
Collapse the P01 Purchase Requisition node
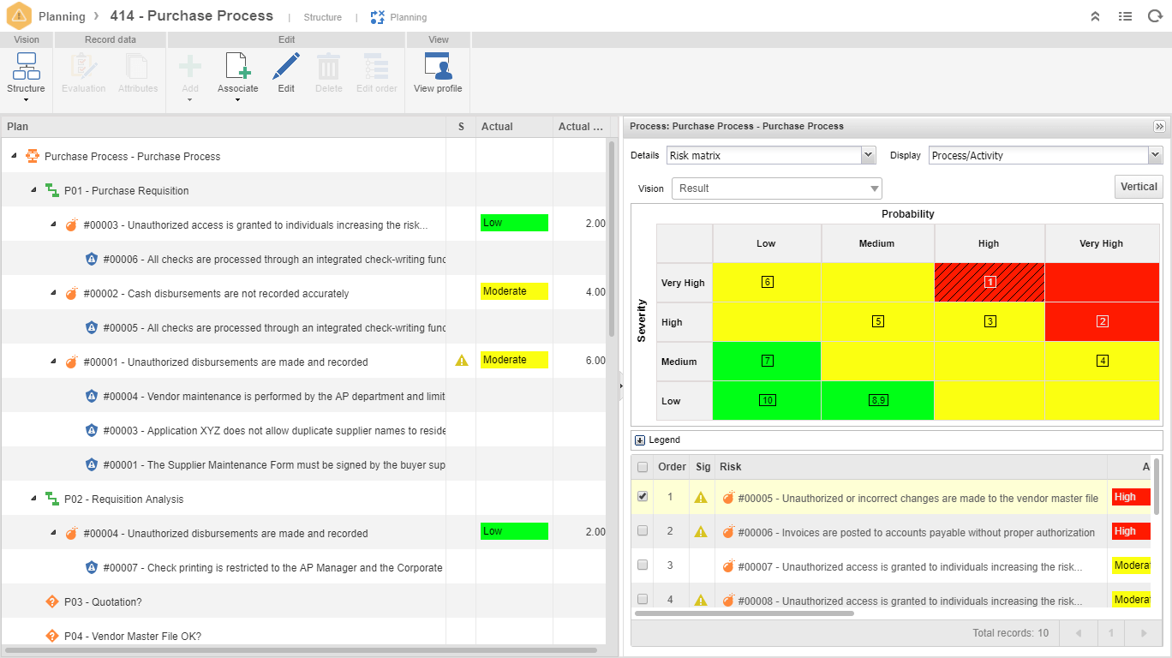33,190
